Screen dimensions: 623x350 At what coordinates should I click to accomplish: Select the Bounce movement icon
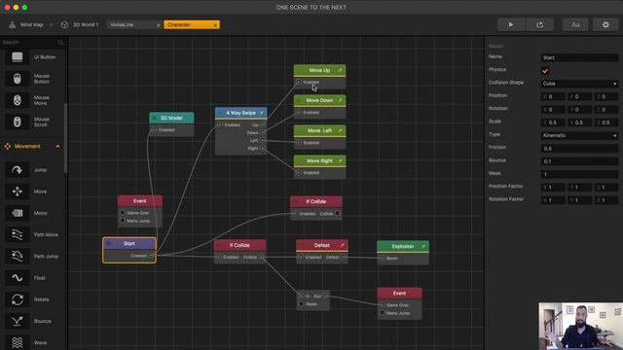click(x=18, y=321)
